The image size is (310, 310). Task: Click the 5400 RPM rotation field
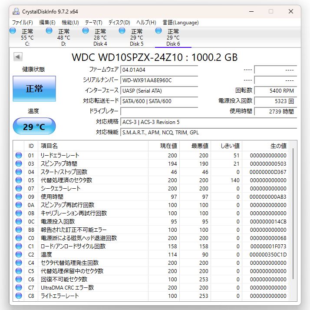276,91
